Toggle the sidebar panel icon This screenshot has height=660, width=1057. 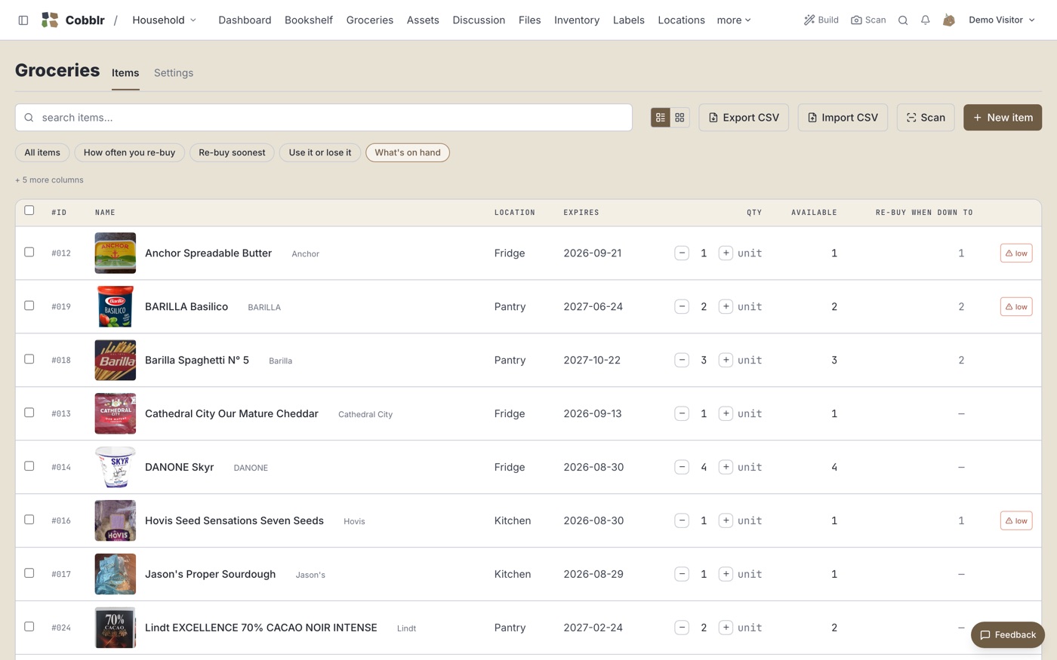pyautogui.click(x=23, y=20)
